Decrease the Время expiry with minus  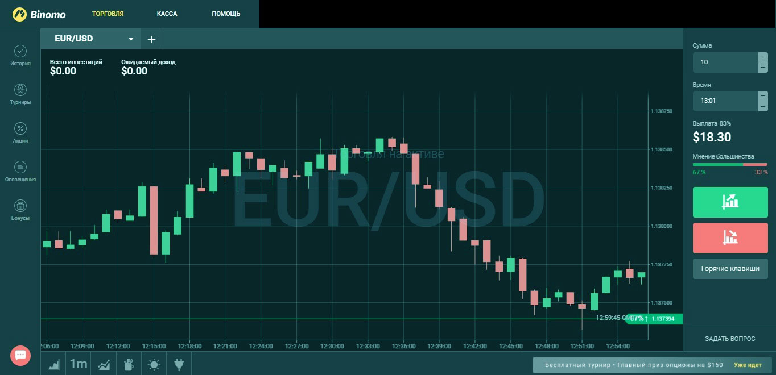point(763,106)
